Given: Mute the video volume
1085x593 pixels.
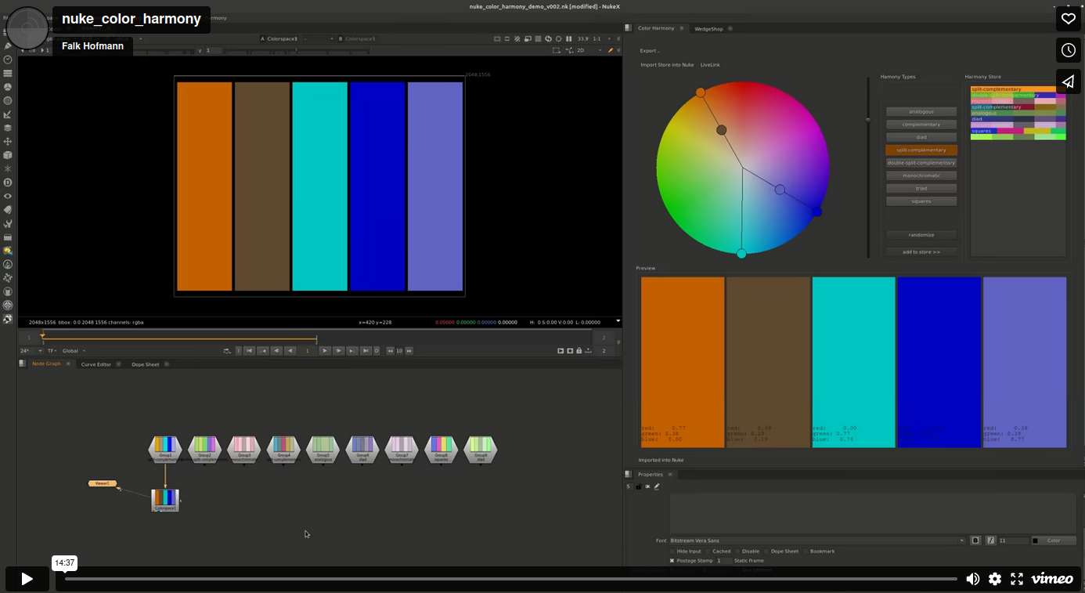Looking at the screenshot, I should point(972,579).
